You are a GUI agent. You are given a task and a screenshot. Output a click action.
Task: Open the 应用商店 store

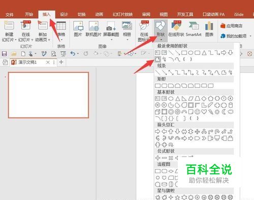click(232, 26)
